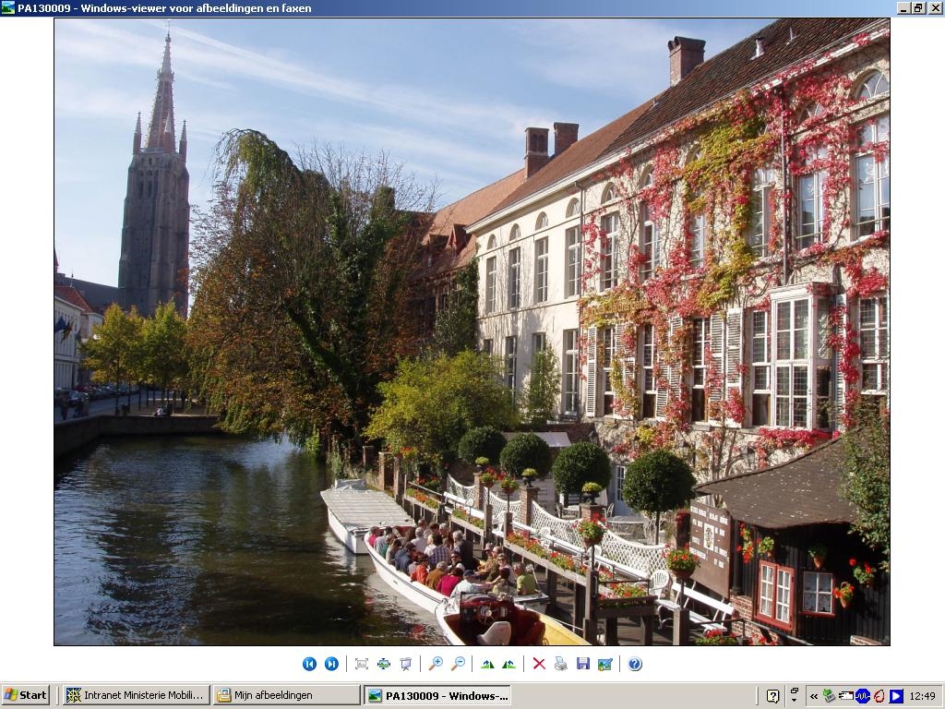
Task: Start the slide show
Action: pos(406,664)
